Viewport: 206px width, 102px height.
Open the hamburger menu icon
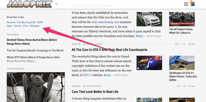click(x=186, y=4)
